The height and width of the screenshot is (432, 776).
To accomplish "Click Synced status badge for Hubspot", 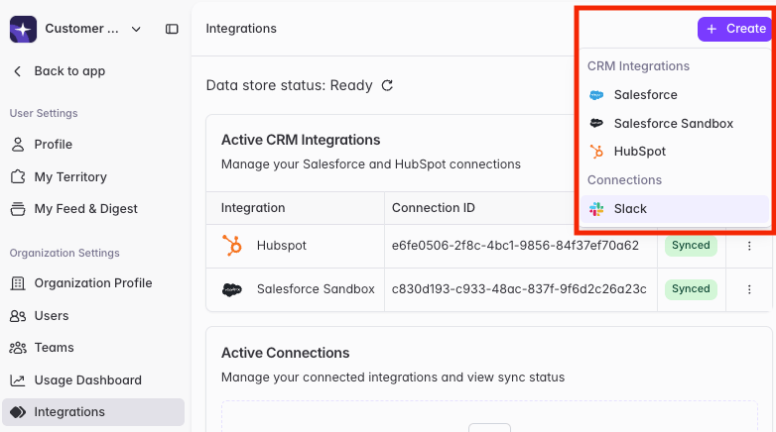I will [691, 246].
